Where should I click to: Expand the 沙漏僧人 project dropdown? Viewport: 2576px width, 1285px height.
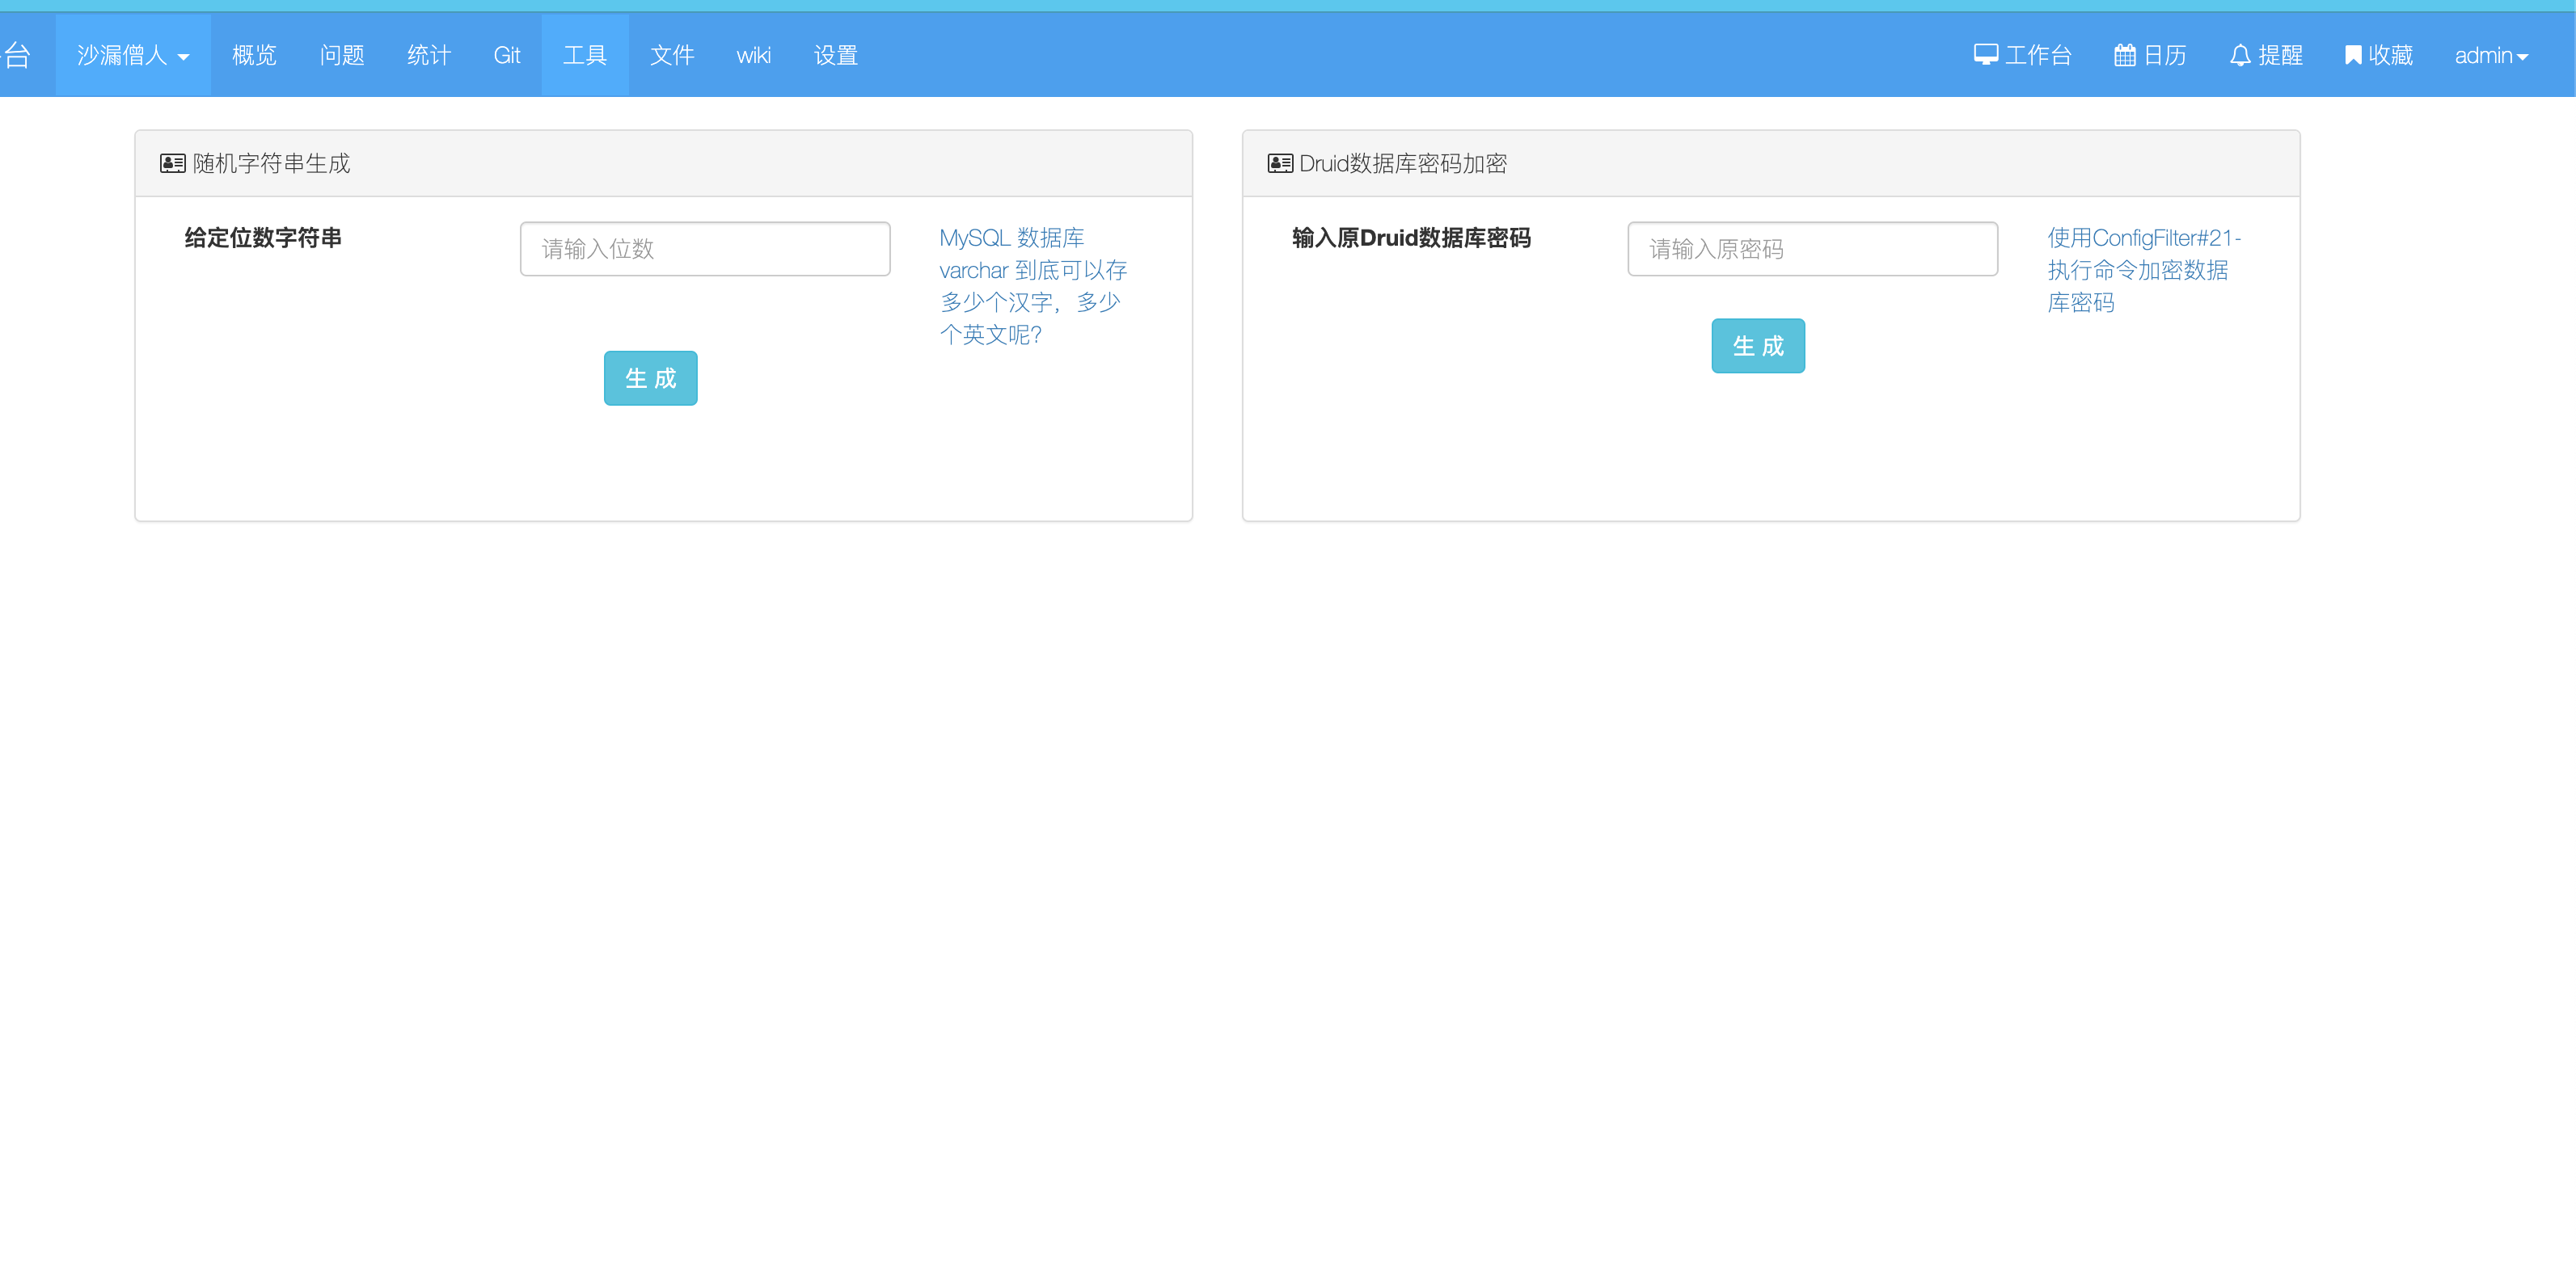point(133,56)
